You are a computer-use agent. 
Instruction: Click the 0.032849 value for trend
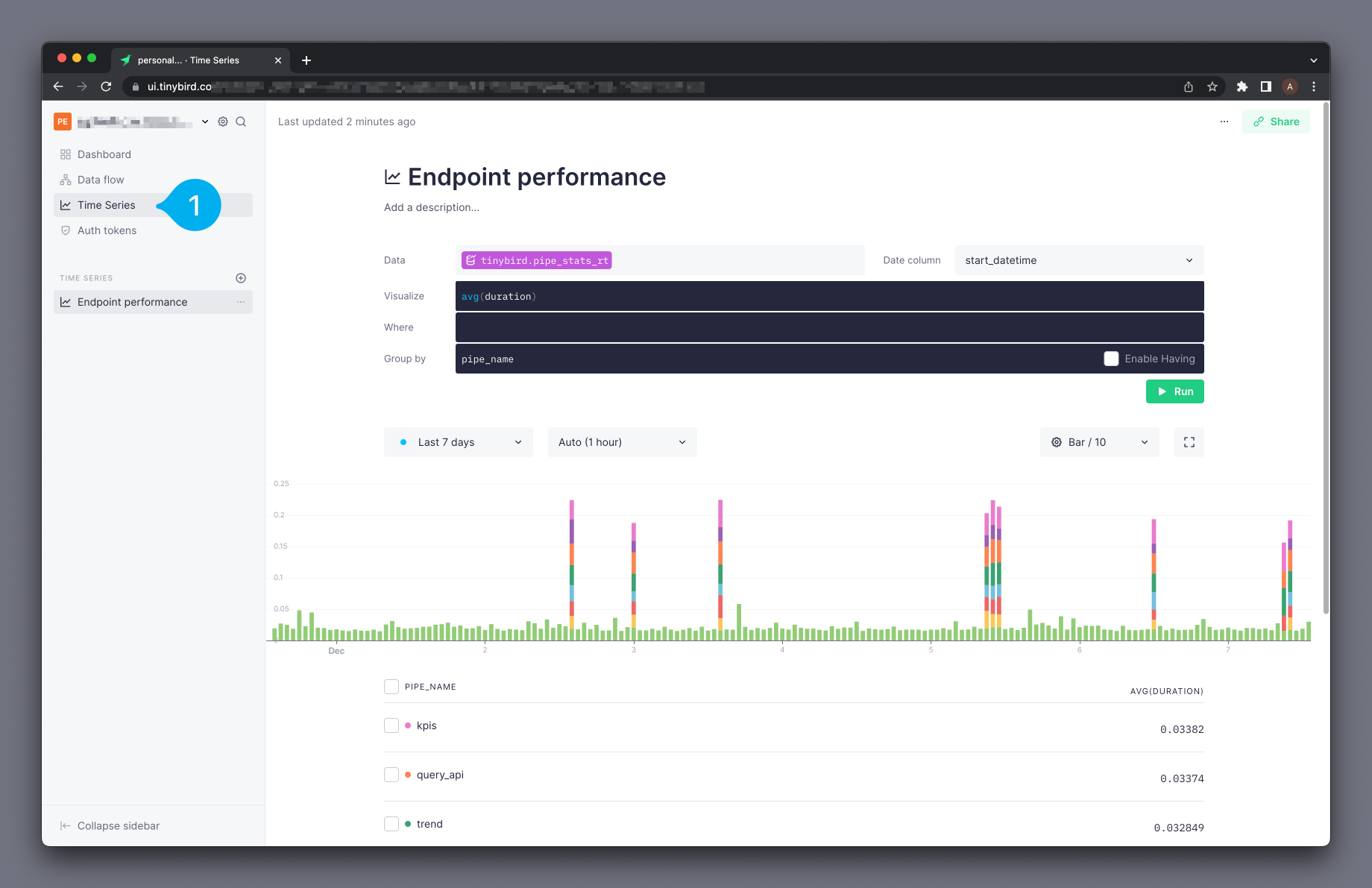click(1179, 828)
